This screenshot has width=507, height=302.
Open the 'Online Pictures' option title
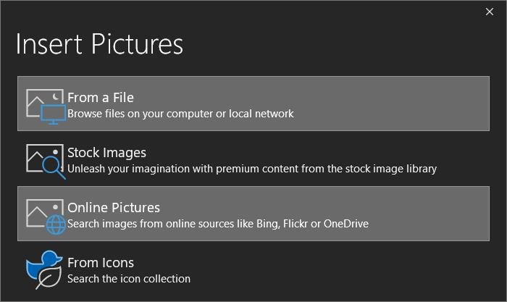(114, 208)
